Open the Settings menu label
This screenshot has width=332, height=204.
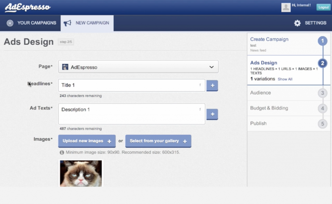pyautogui.click(x=315, y=23)
